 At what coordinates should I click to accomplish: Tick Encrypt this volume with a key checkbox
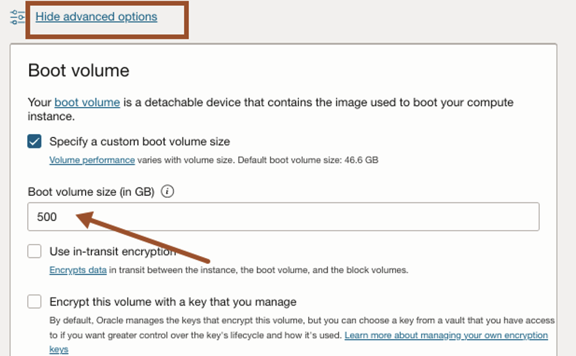point(35,302)
